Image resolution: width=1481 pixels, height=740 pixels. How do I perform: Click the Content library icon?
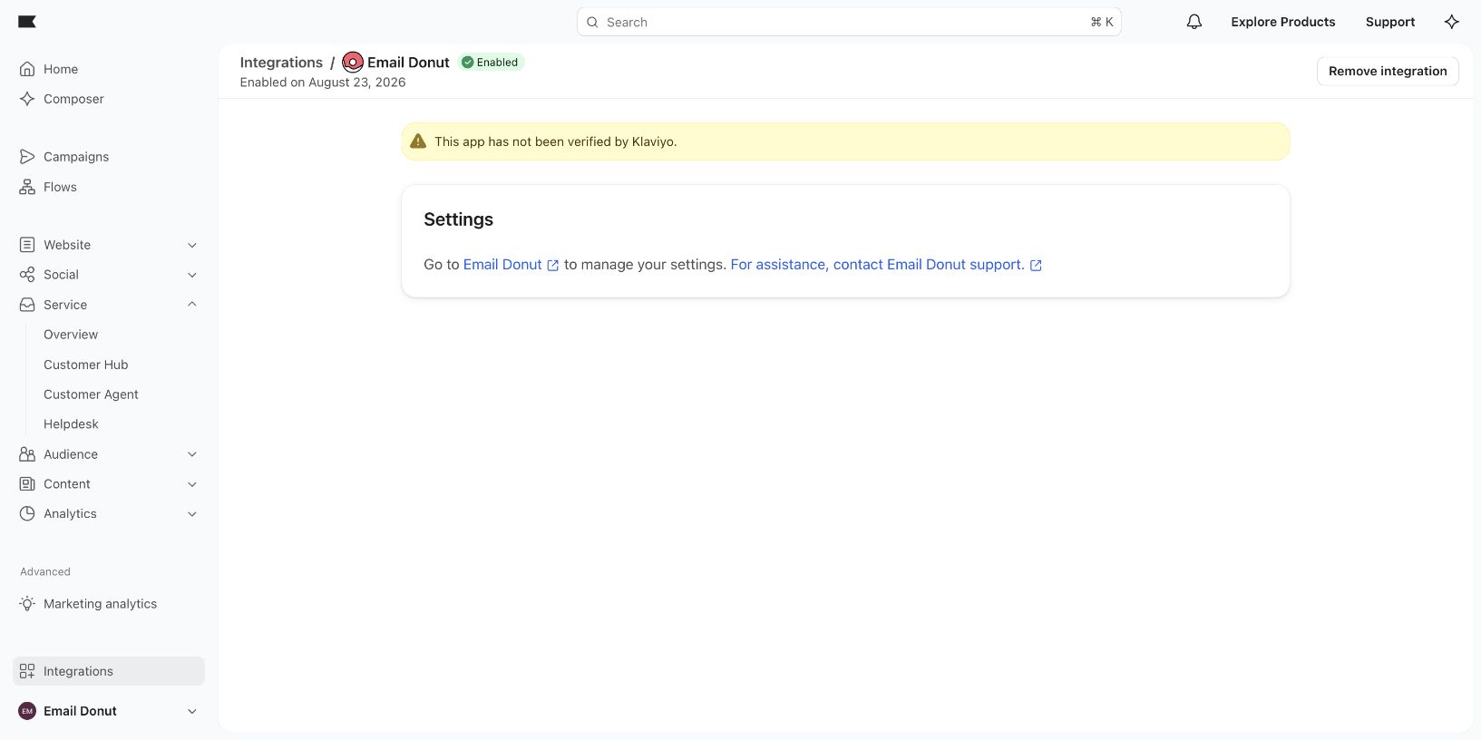pos(27,484)
